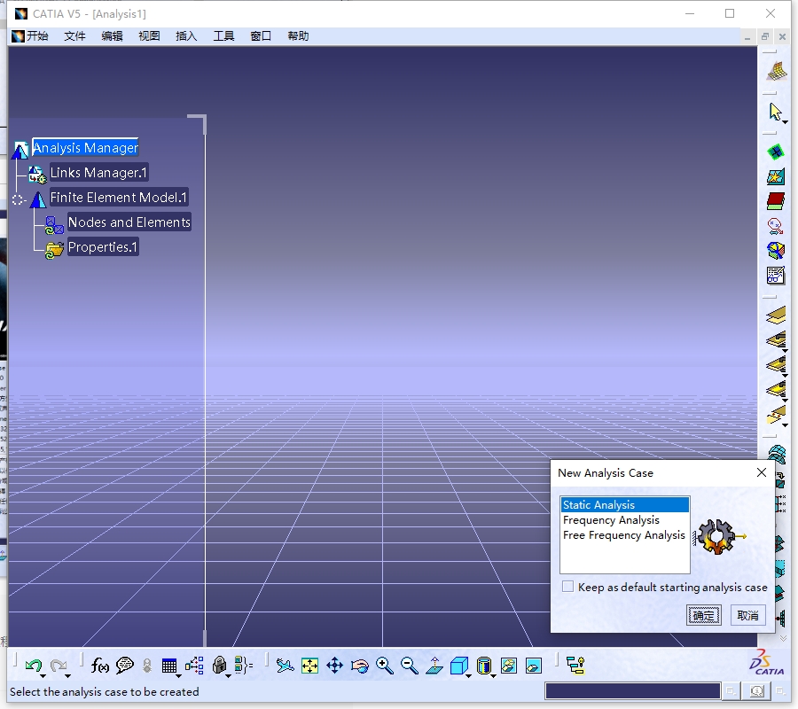The image size is (798, 709).
Task: Select Static Analysis in the list
Action: [x=625, y=504]
